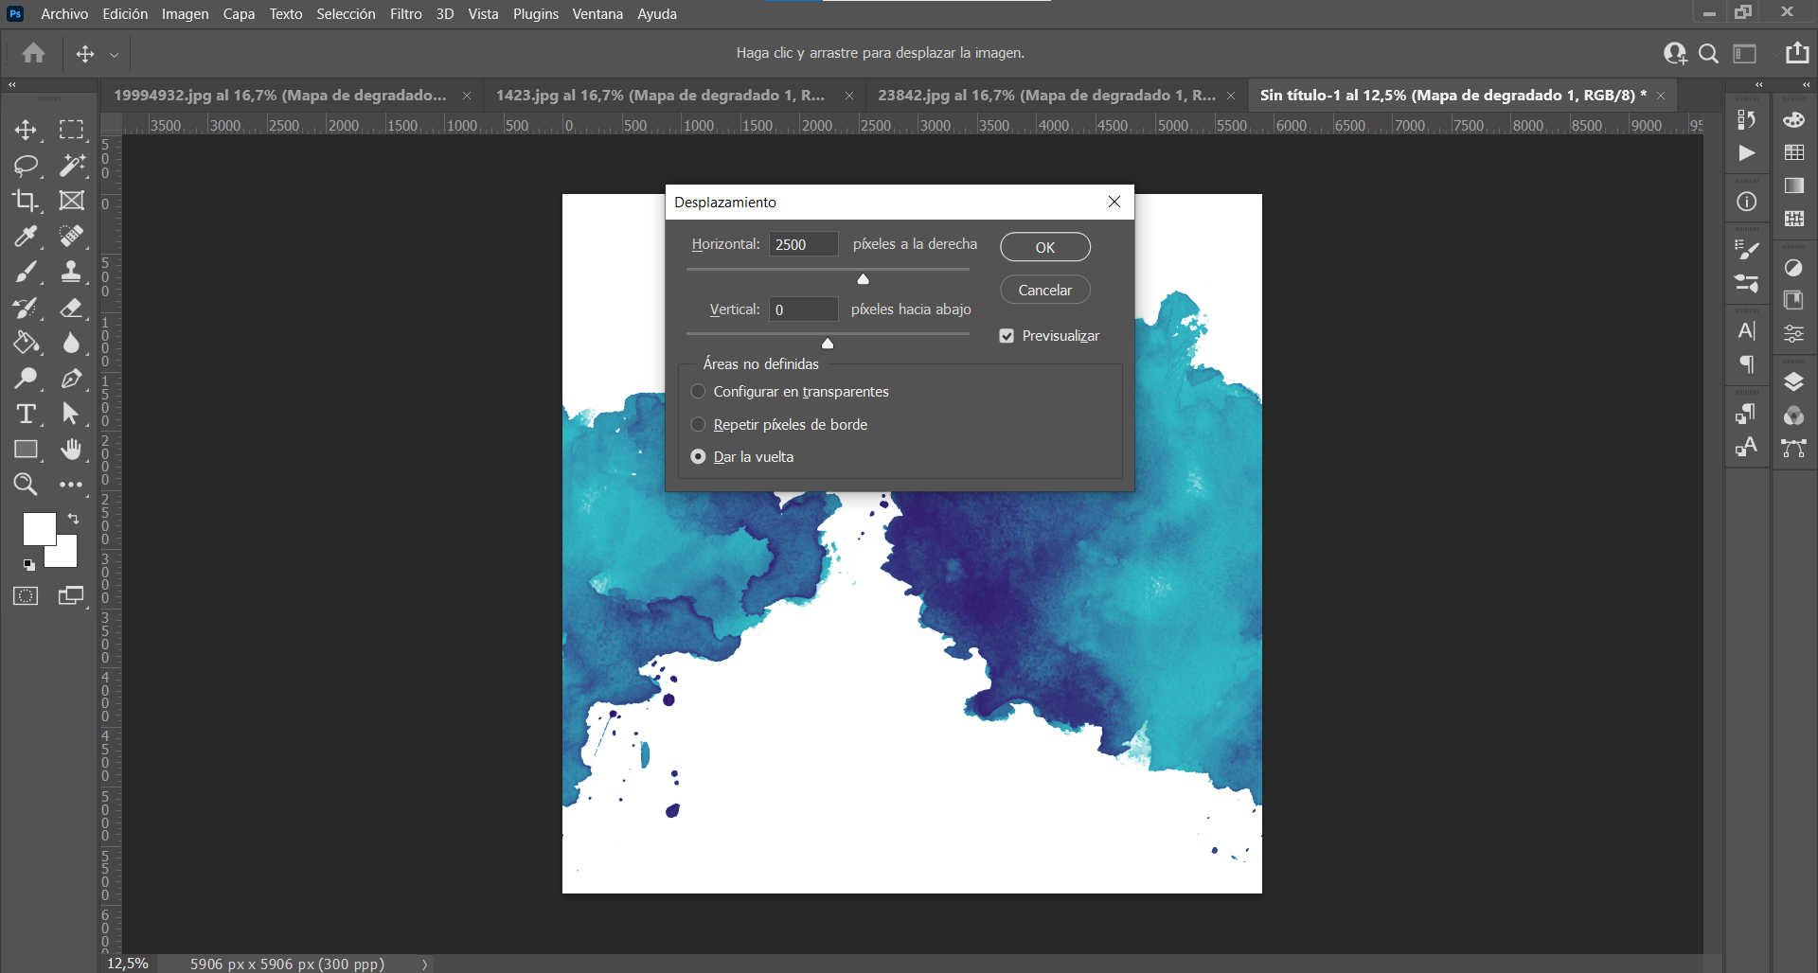Expand the inner right panel dock arrows
The width and height of the screenshot is (1818, 973).
click(1759, 85)
